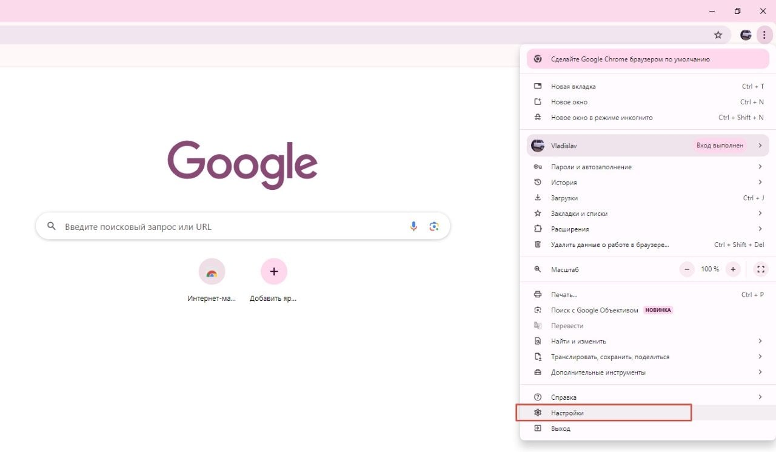Click the Chrome logo in default-browser banner
Screen dimensions: 776x452
pyautogui.click(x=538, y=59)
